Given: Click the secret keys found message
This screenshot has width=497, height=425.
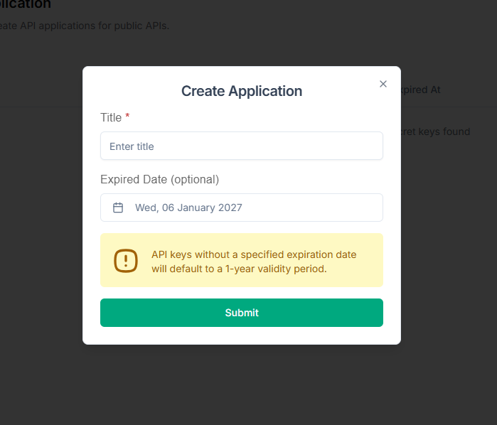Looking at the screenshot, I should click(x=436, y=131).
